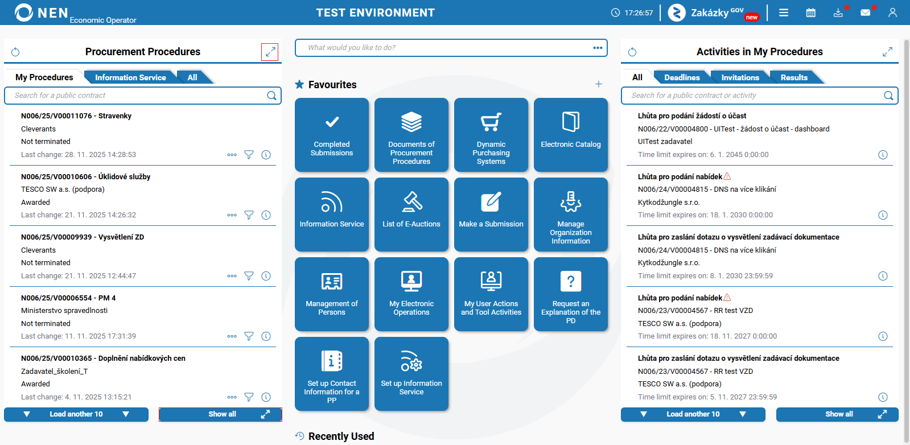
Task: Switch to the Invitations tab
Action: pos(740,77)
